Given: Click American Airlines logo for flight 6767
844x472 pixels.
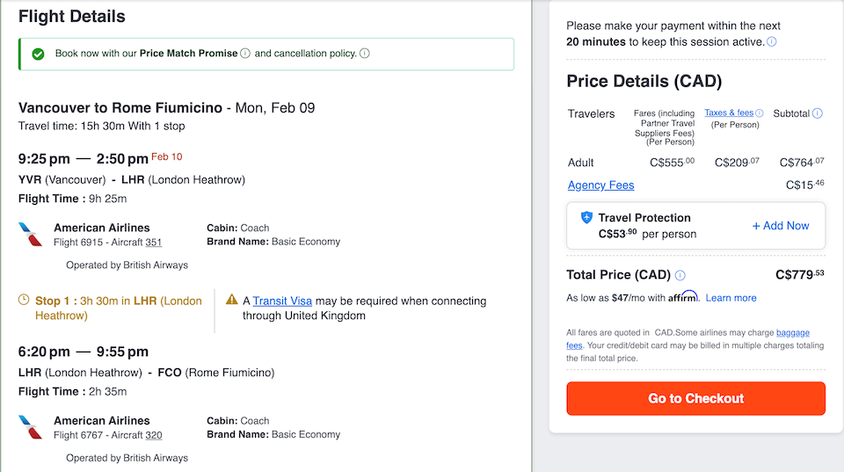Looking at the screenshot, I should click(30, 427).
